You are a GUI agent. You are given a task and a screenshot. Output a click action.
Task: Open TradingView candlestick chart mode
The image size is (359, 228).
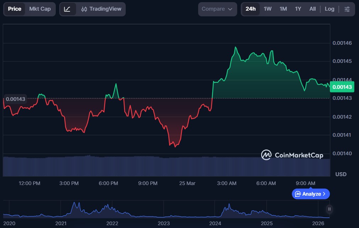101,9
